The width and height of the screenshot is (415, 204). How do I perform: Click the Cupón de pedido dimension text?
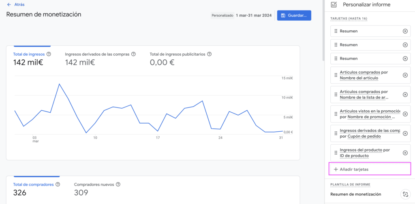point(364,137)
